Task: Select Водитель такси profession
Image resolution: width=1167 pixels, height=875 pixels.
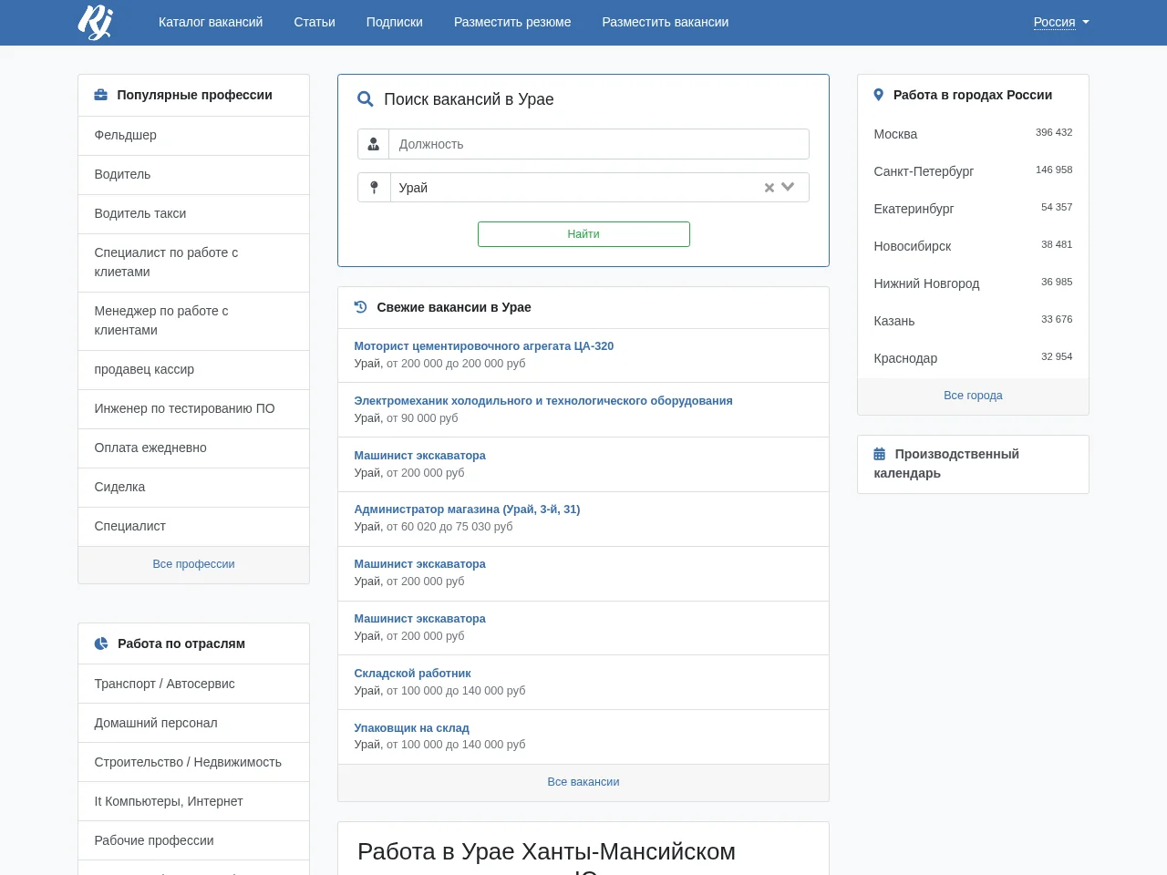Action: [x=193, y=213]
